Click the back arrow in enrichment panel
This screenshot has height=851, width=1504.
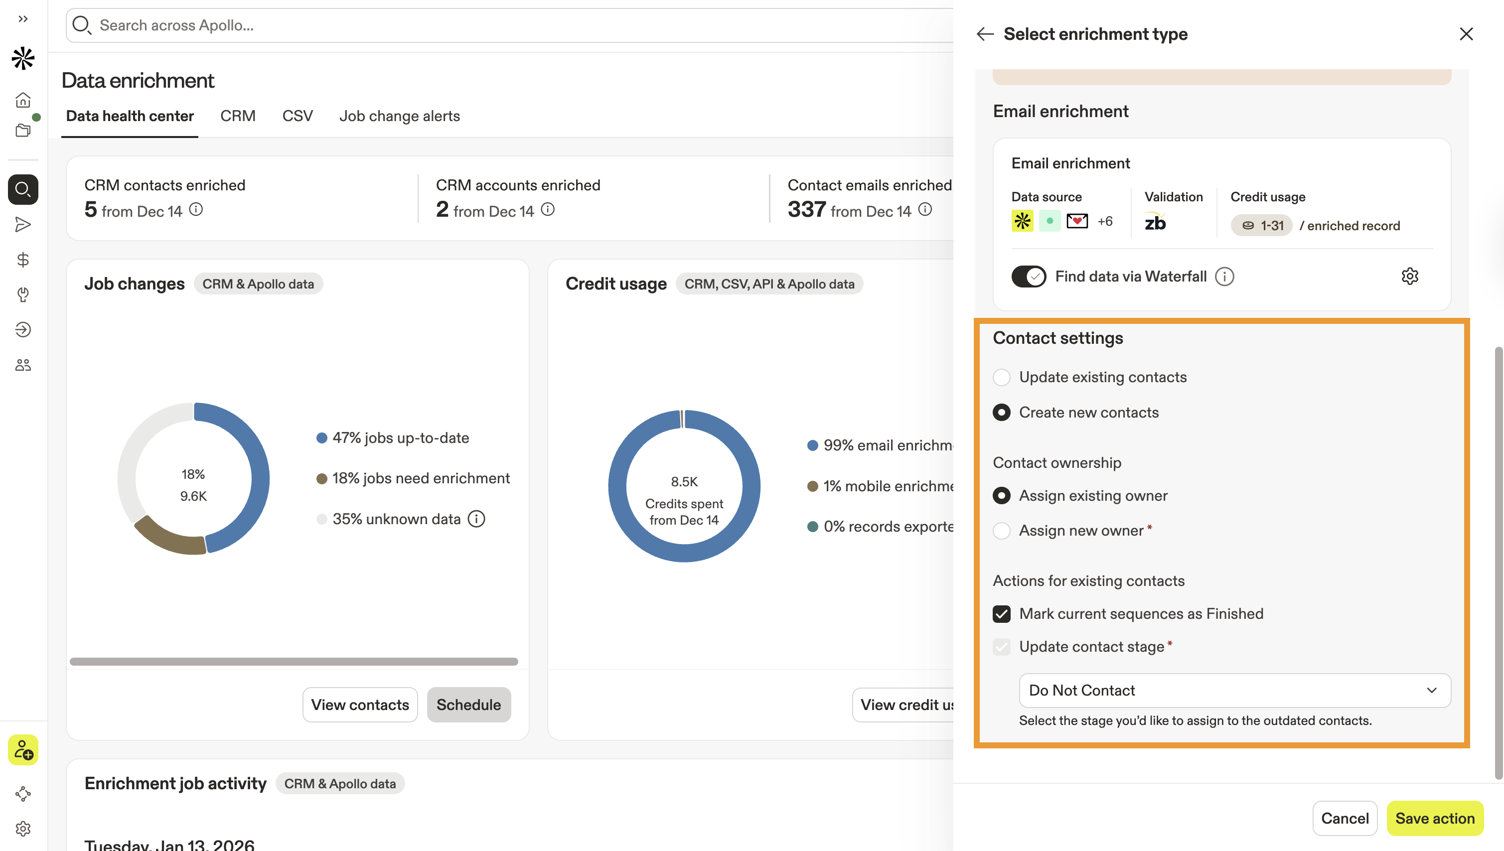985,34
